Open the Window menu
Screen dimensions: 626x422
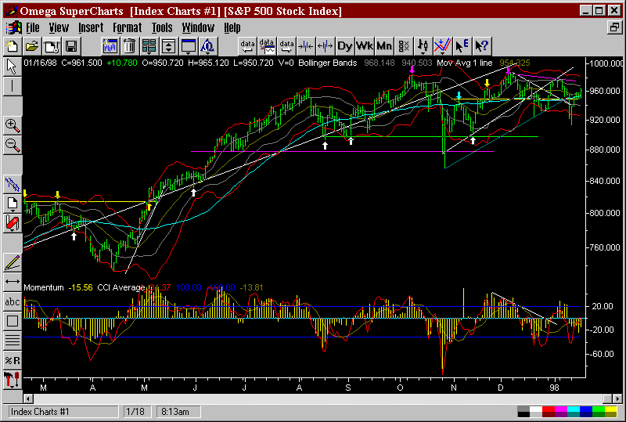pyautogui.click(x=198, y=27)
